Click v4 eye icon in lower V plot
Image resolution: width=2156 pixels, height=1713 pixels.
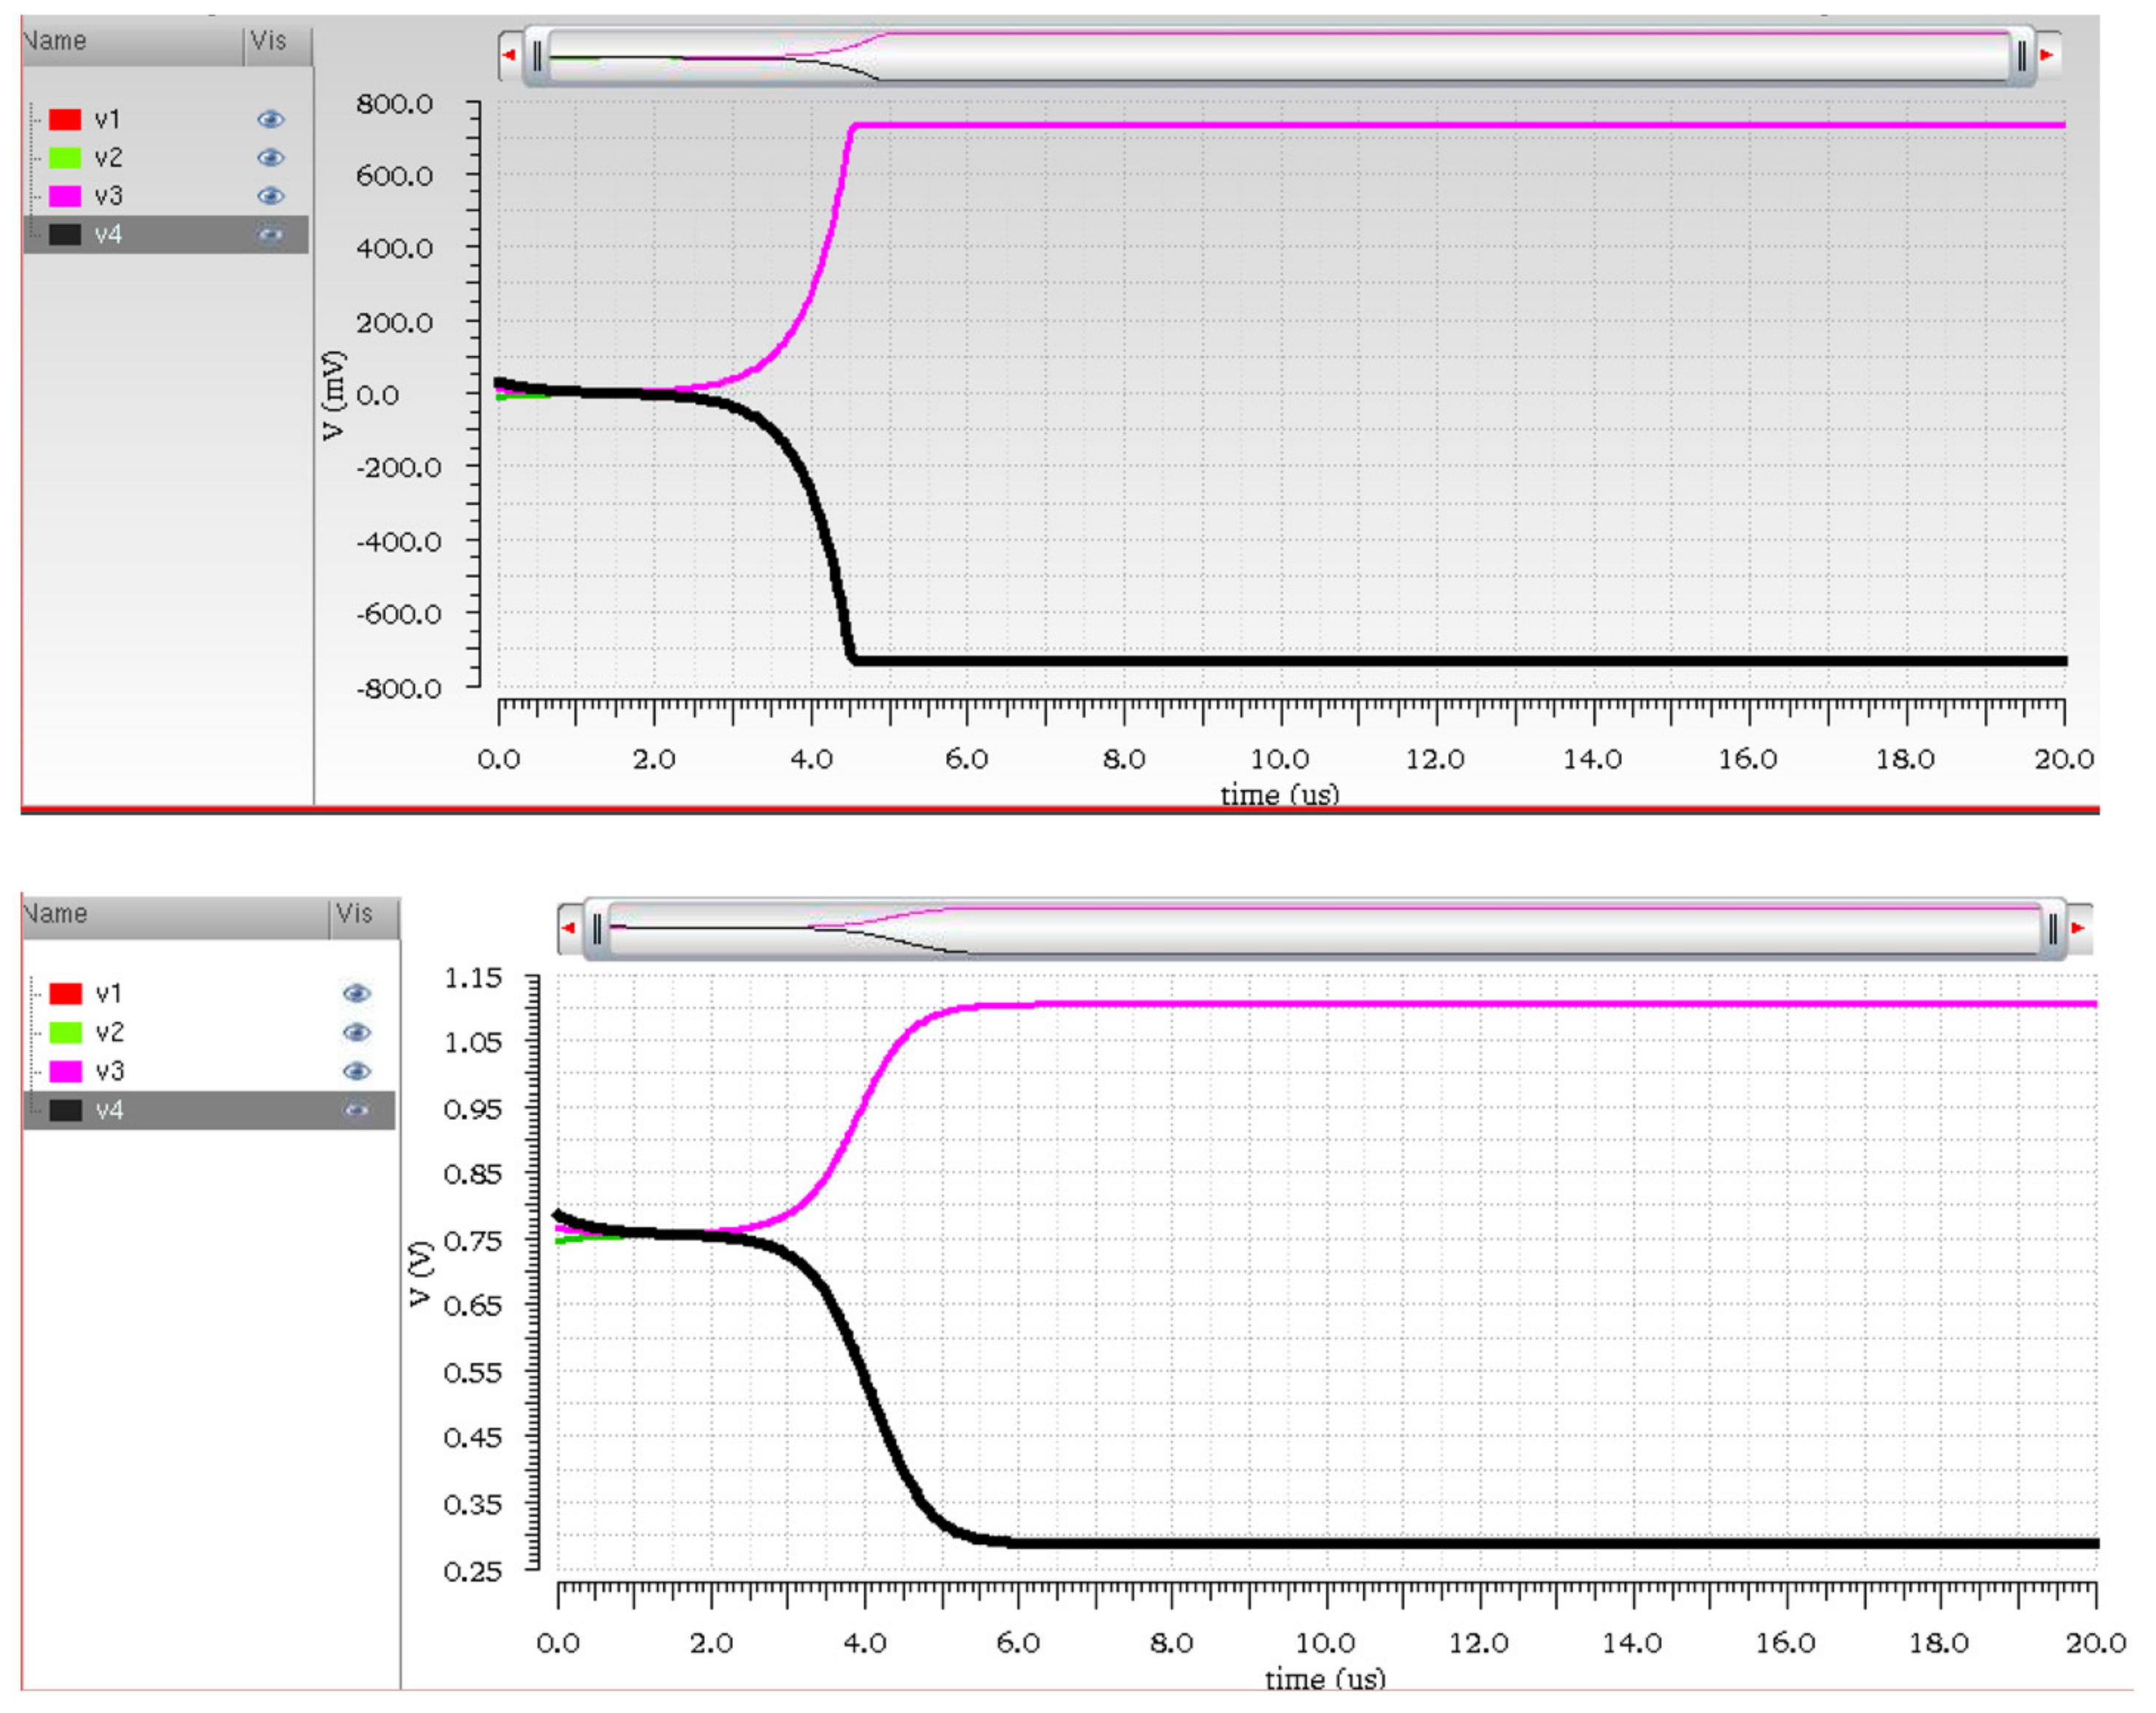[357, 1110]
